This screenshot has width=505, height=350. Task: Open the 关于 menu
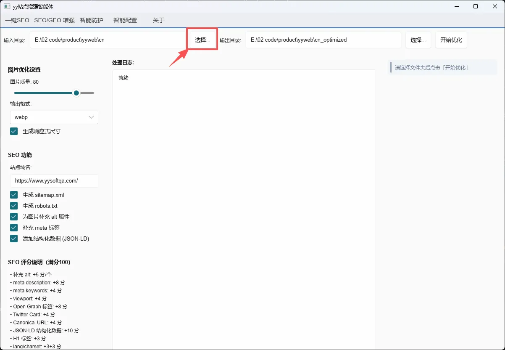pyautogui.click(x=159, y=20)
